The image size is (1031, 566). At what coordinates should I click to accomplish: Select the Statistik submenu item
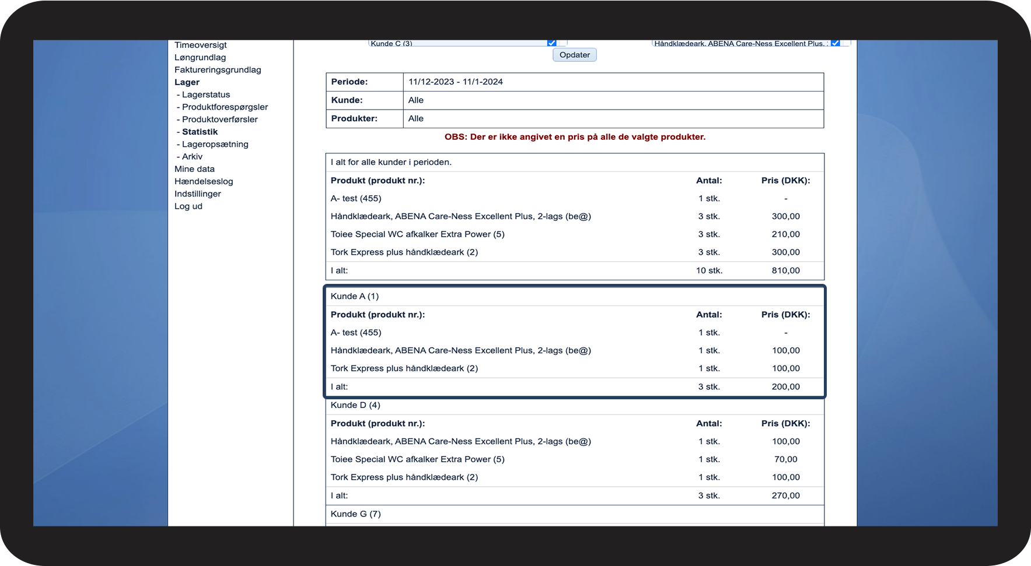[200, 132]
